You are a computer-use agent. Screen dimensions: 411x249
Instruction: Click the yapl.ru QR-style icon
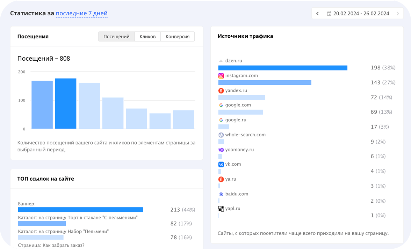(x=221, y=209)
